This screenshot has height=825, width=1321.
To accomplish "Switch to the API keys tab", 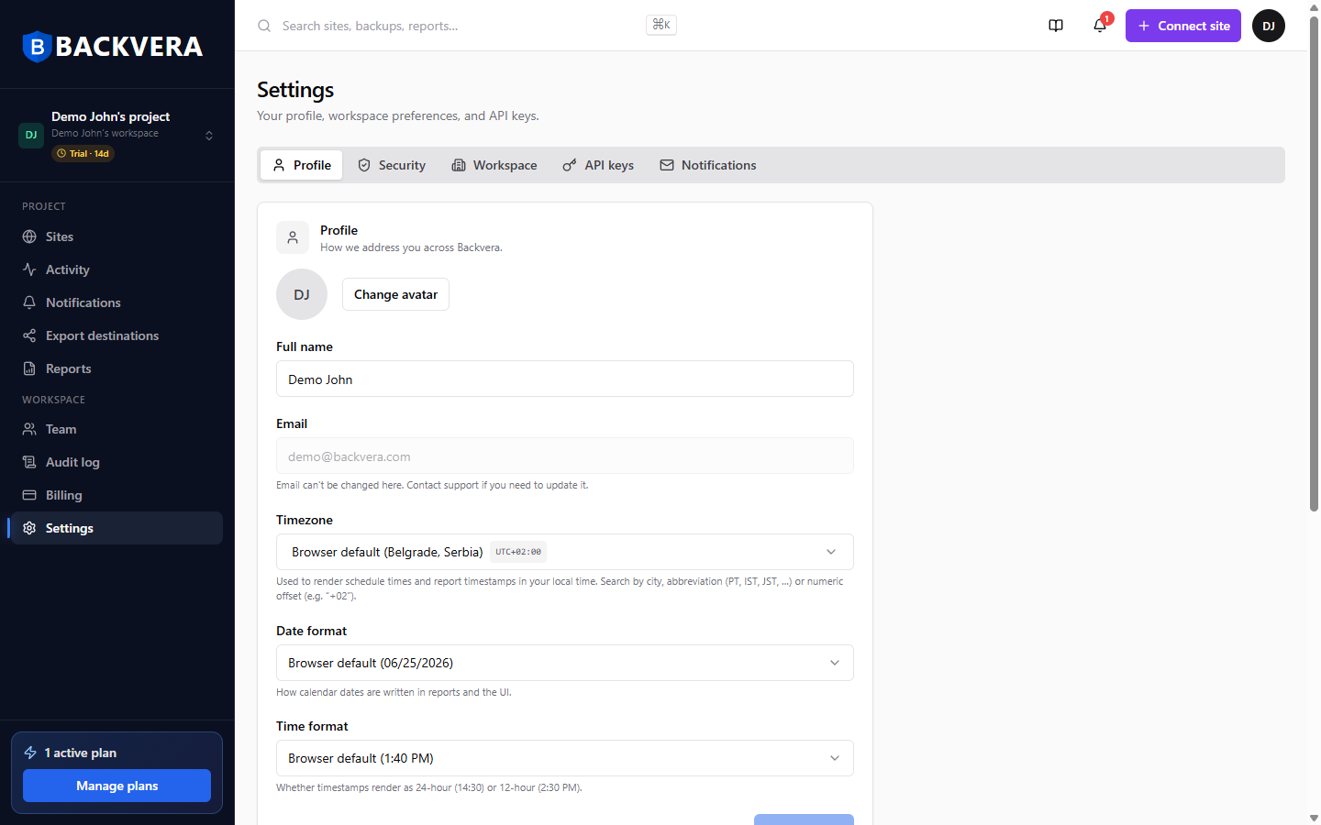I will point(598,165).
